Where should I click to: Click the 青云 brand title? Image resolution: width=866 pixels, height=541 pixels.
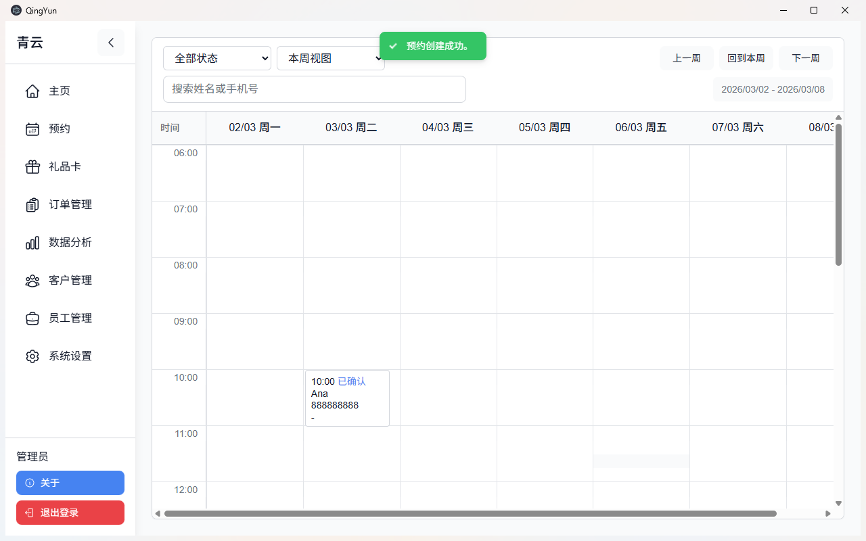(30, 43)
